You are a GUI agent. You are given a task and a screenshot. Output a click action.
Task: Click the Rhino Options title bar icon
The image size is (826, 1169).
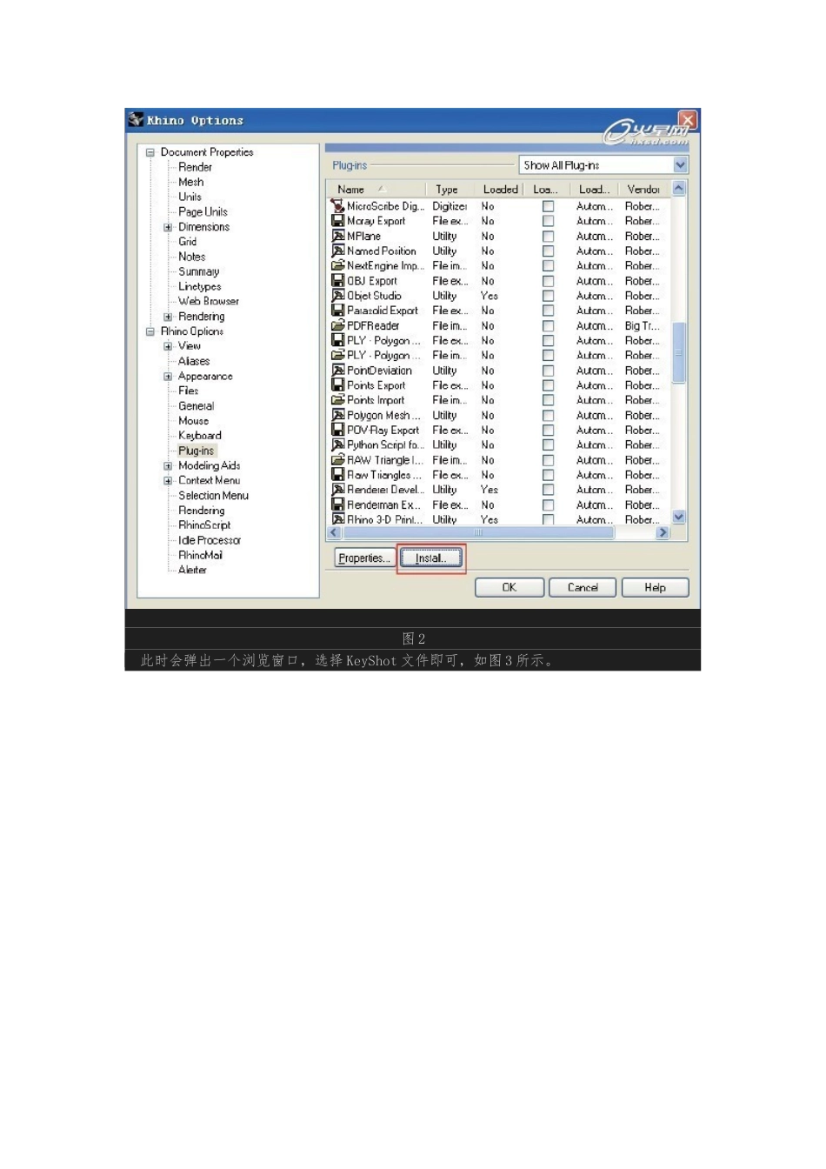click(x=136, y=120)
